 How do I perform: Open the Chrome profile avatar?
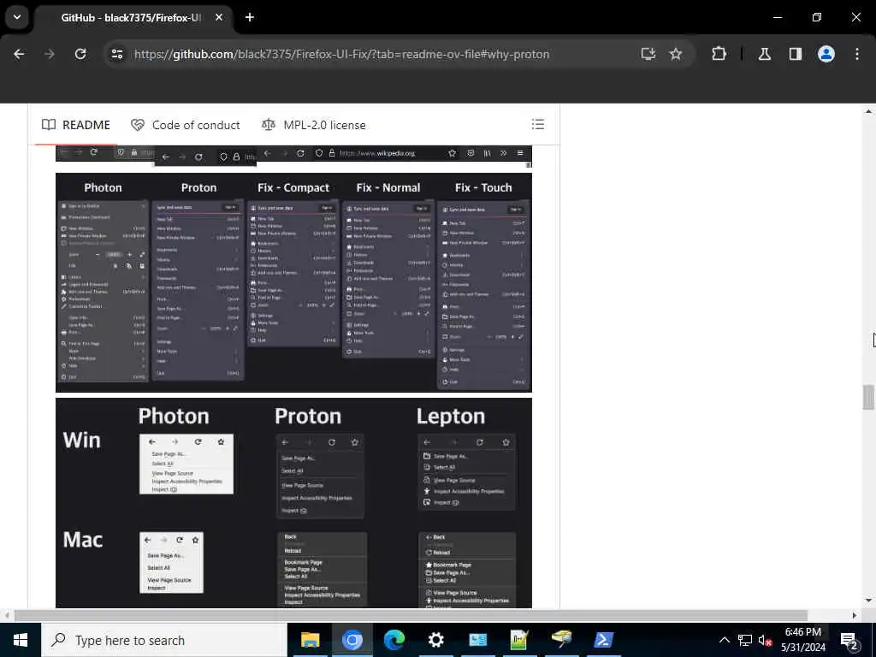pos(826,54)
